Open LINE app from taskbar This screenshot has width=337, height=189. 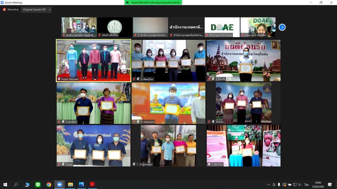[38, 184]
